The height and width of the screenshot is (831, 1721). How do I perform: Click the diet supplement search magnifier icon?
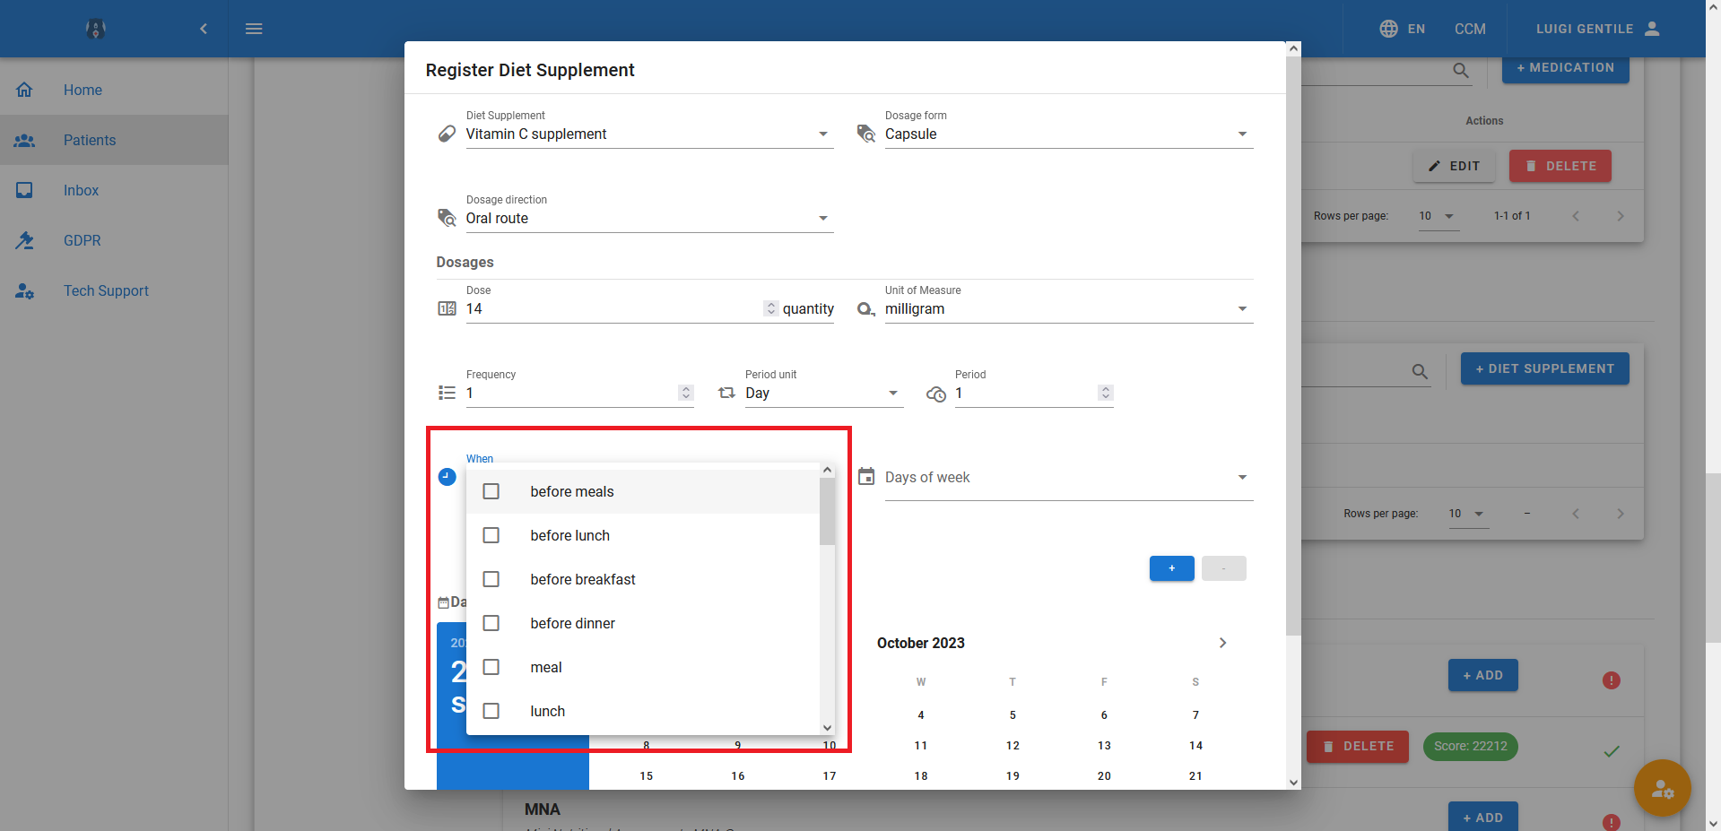point(1420,371)
